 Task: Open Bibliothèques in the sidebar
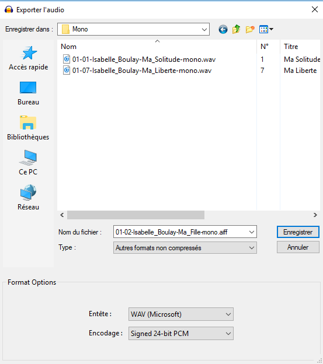28,128
